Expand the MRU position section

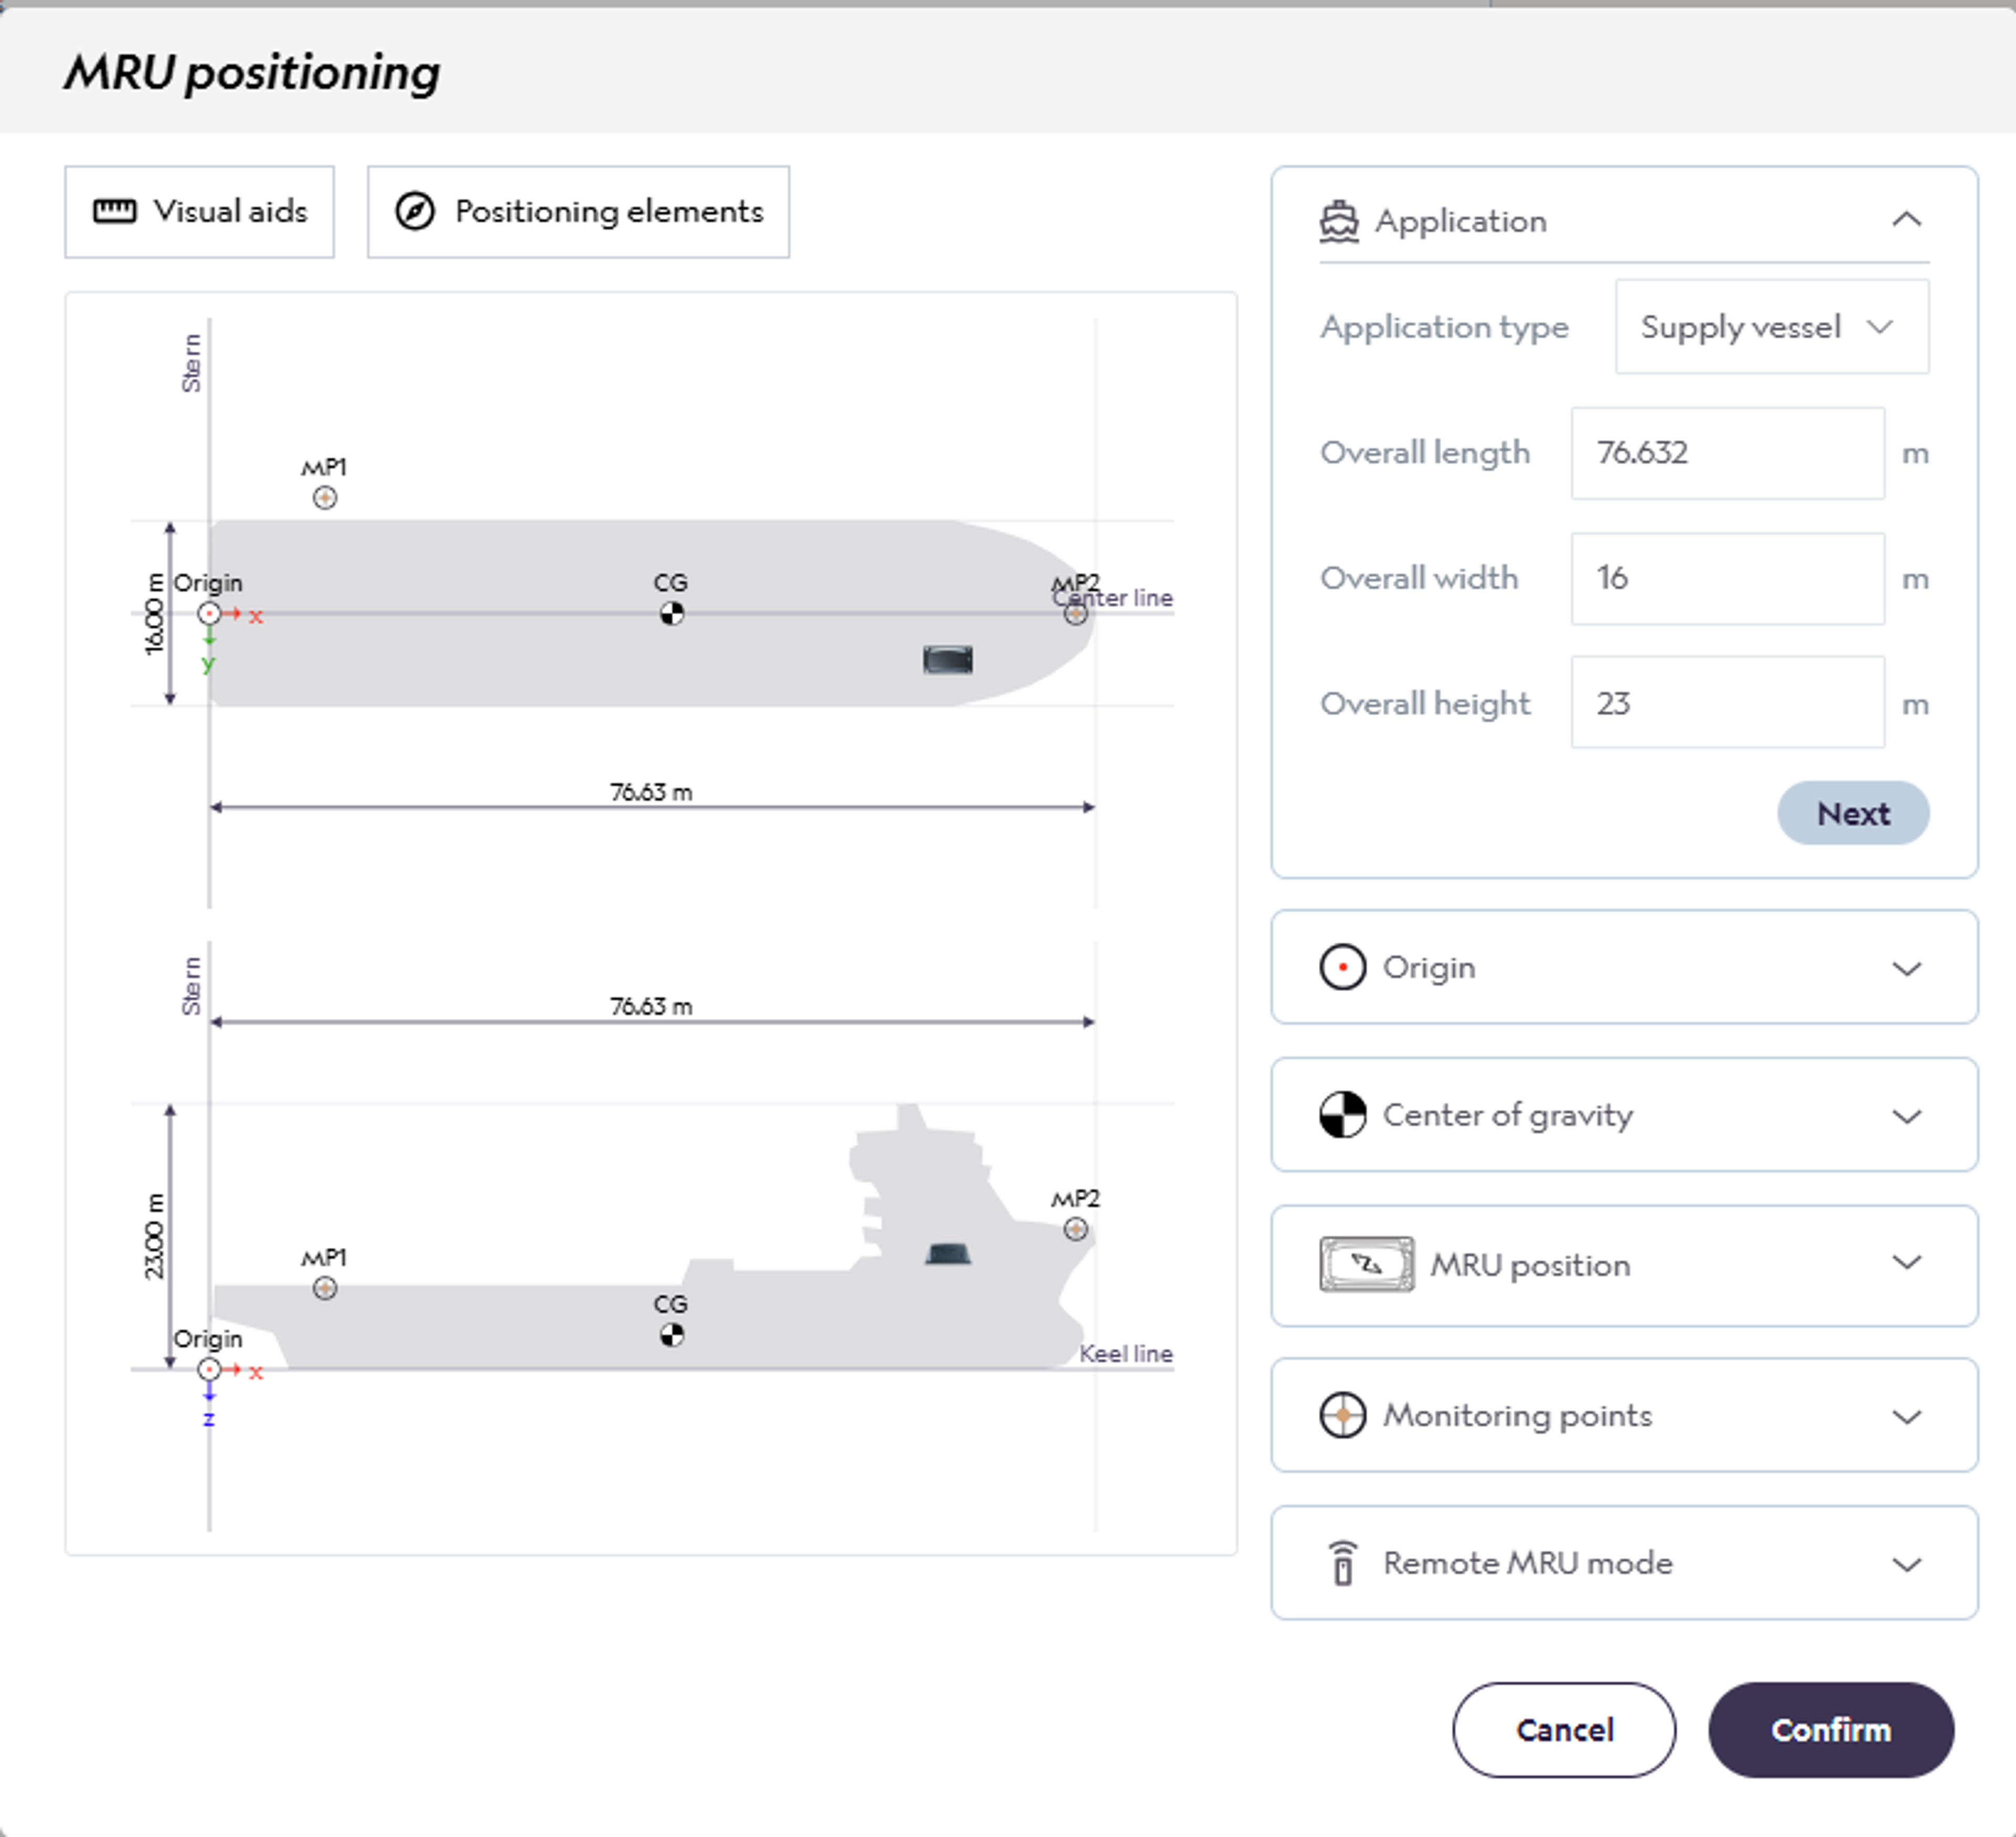(1906, 1264)
